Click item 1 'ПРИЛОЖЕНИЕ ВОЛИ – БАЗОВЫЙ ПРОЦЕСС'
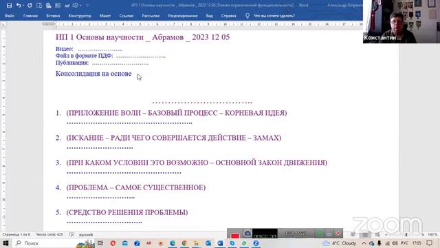Screen dimensions: 440x248 [x=177, y=113]
